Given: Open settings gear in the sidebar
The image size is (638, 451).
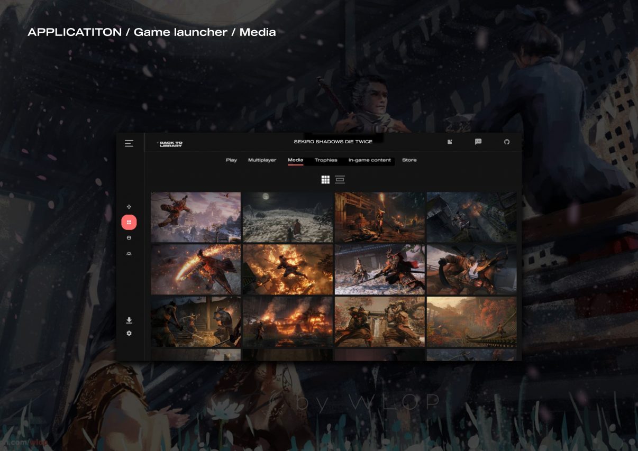Looking at the screenshot, I should (129, 334).
